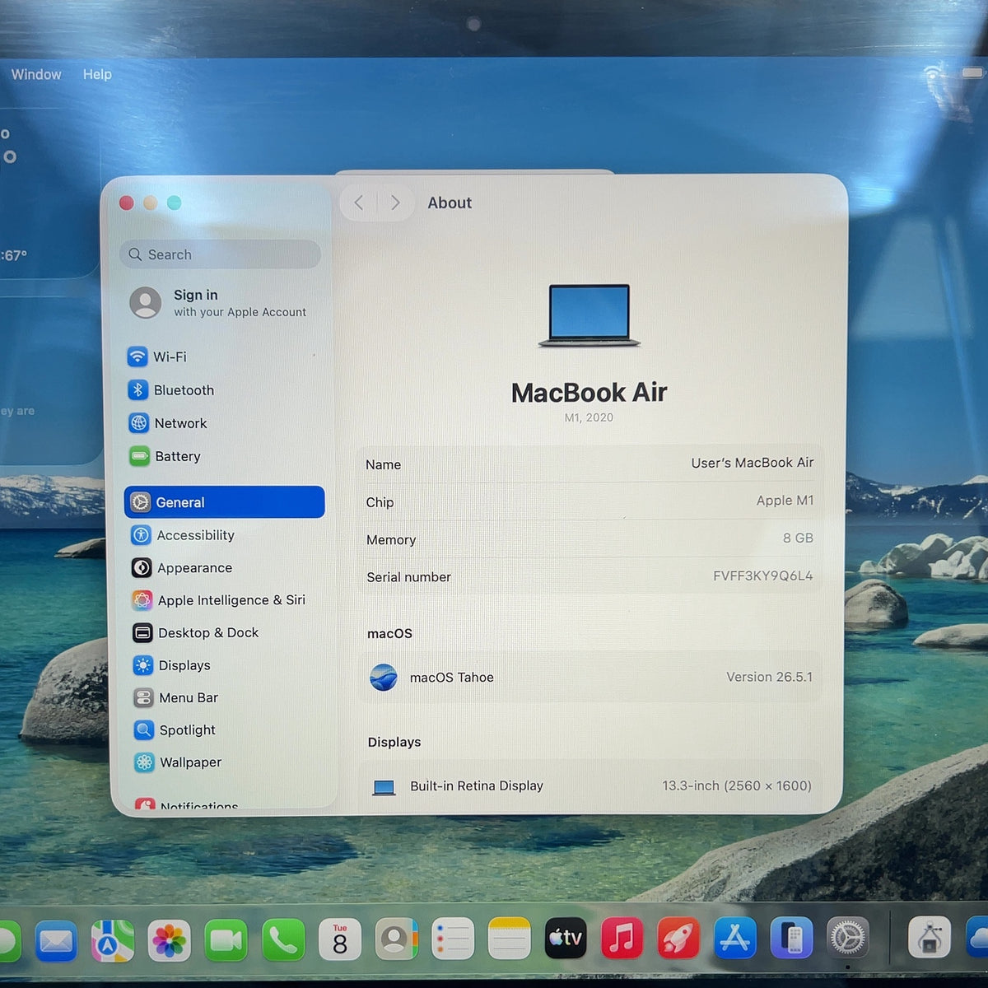The height and width of the screenshot is (988, 988).
Task: Click the "MacBook Air" heading
Action: pyautogui.click(x=589, y=393)
